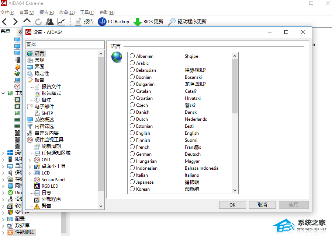
Task: Select 硬件监视工具 in settings tree
Action: point(45,140)
